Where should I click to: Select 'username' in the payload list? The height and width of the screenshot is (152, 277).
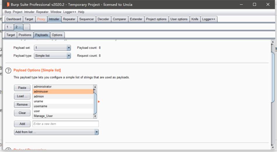[63, 106]
